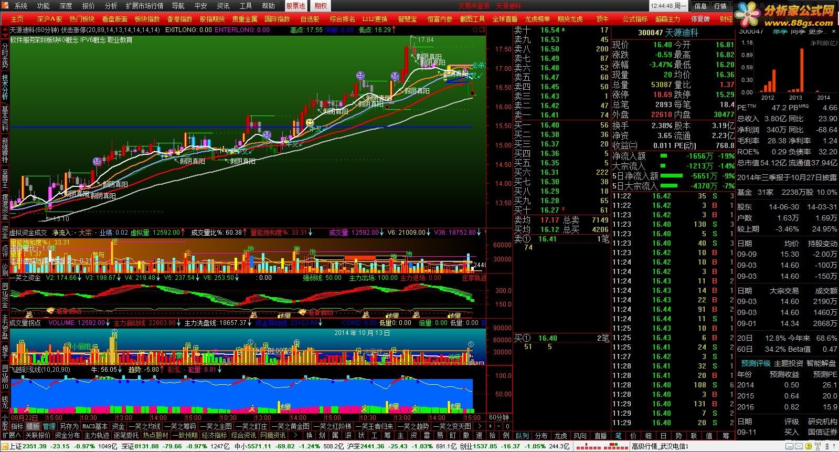Click 龙虎榜单 in the red toolbar

click(x=537, y=19)
